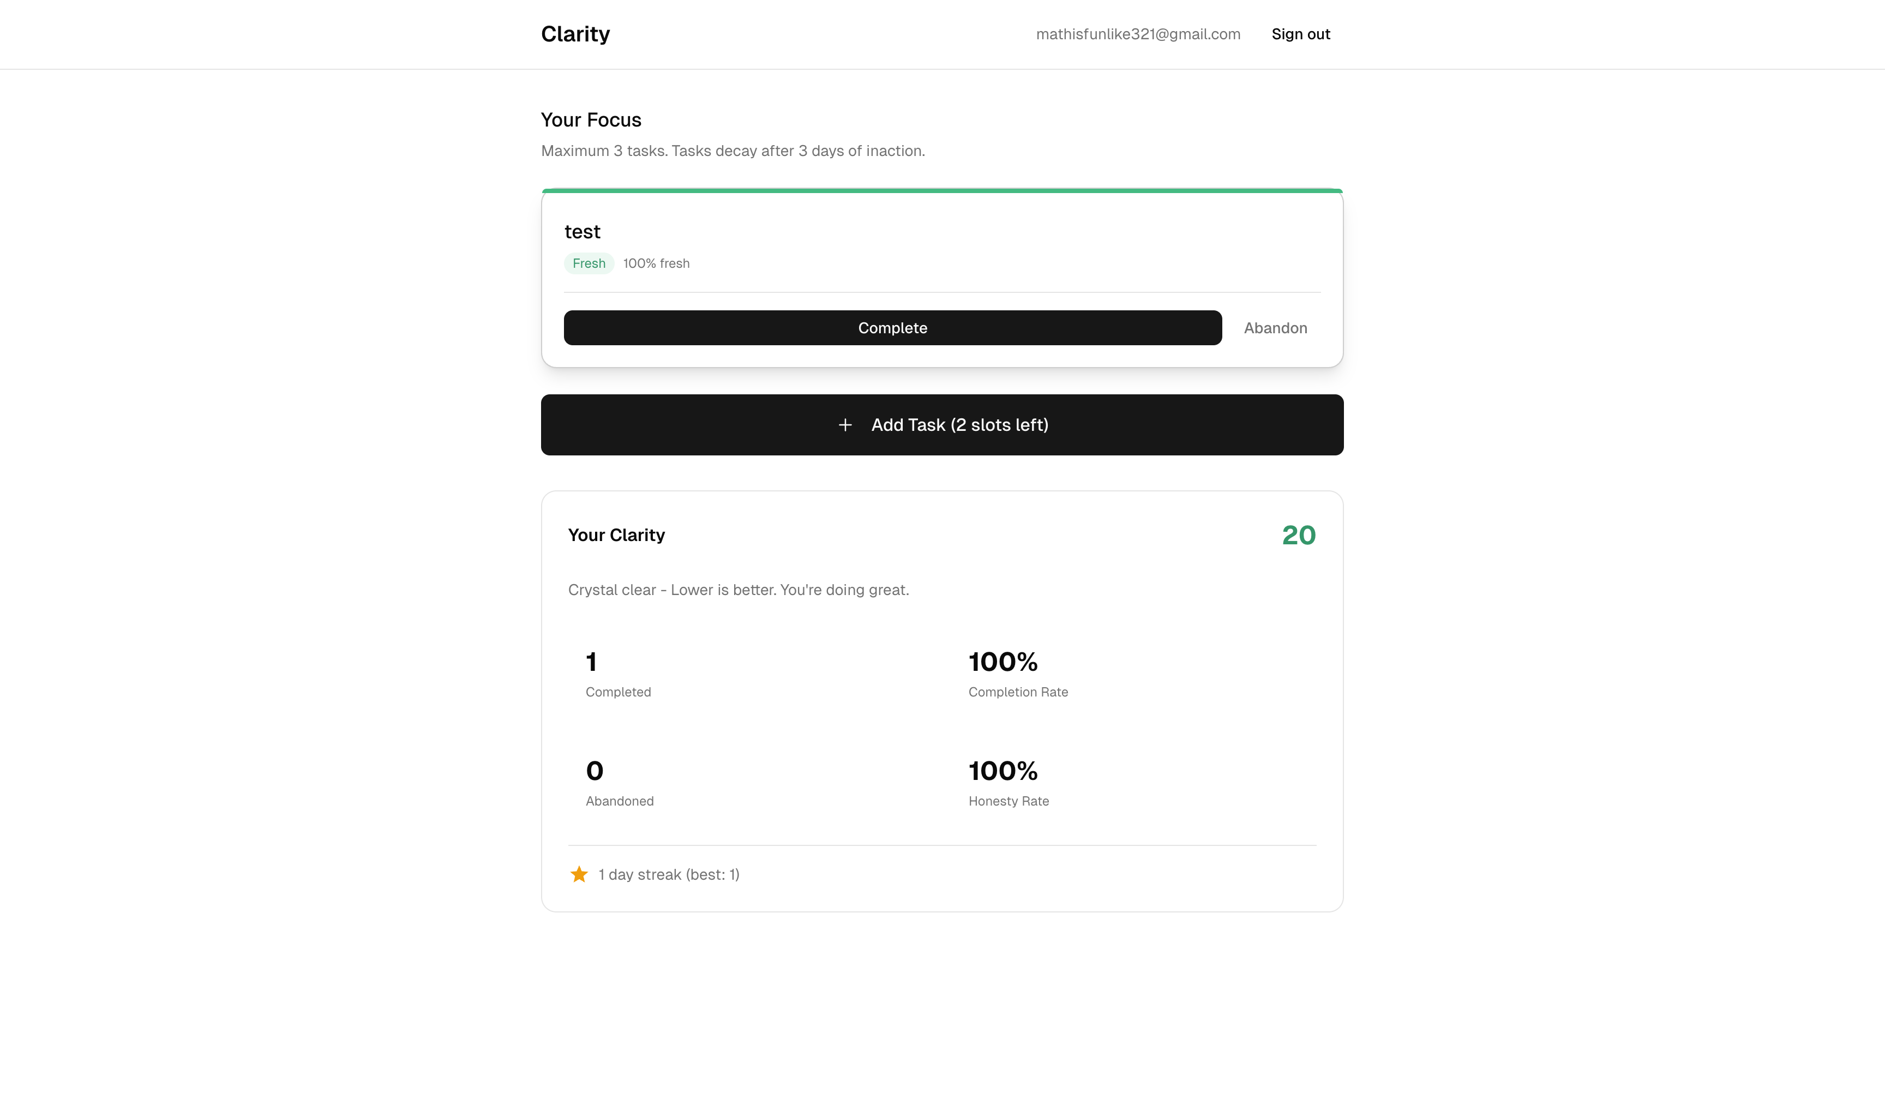Sign out of the account
1885x1093 pixels.
pyautogui.click(x=1301, y=34)
